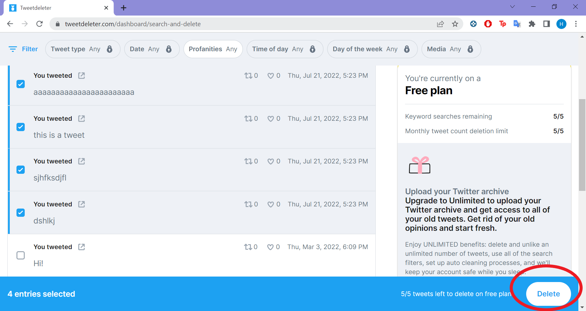Bookmark this page with the star icon
The width and height of the screenshot is (586, 311).
pos(455,24)
